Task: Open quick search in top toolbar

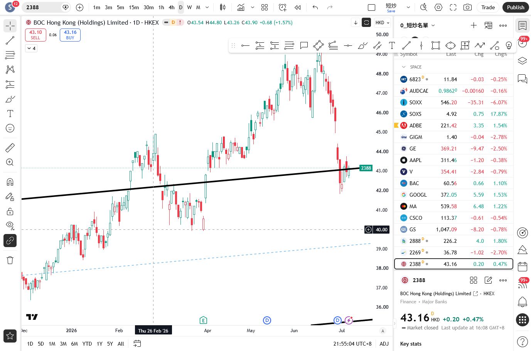Action: pyautogui.click(x=423, y=7)
